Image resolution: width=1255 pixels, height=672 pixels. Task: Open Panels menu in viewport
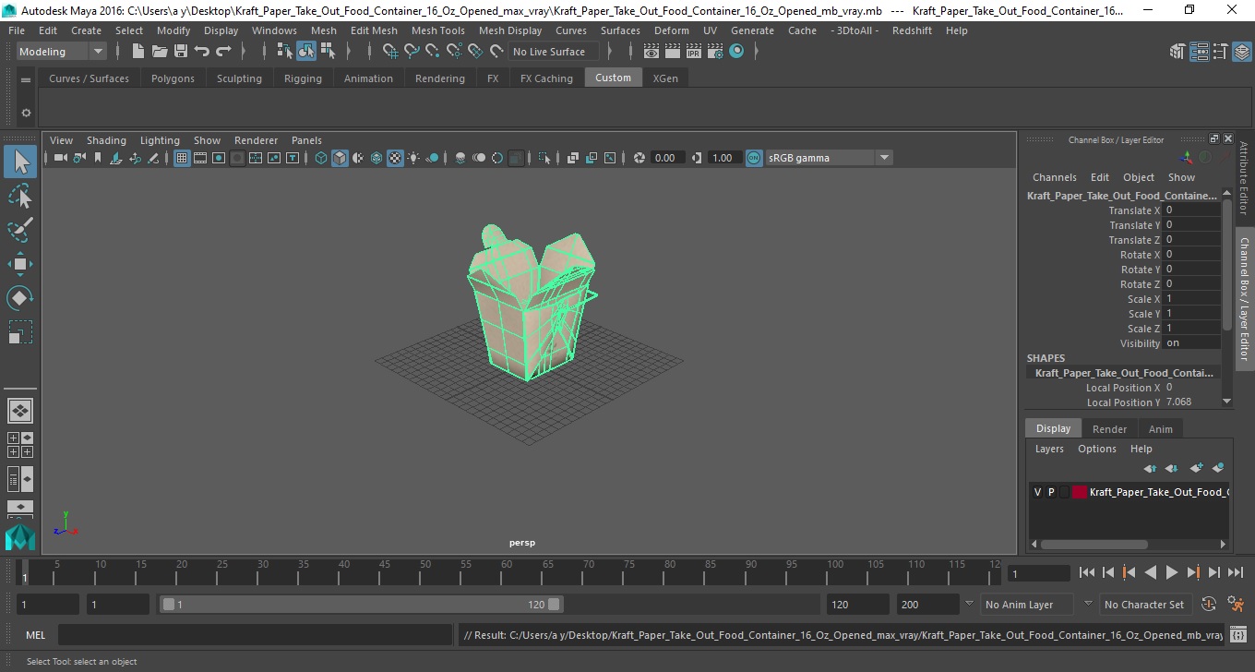(x=306, y=140)
